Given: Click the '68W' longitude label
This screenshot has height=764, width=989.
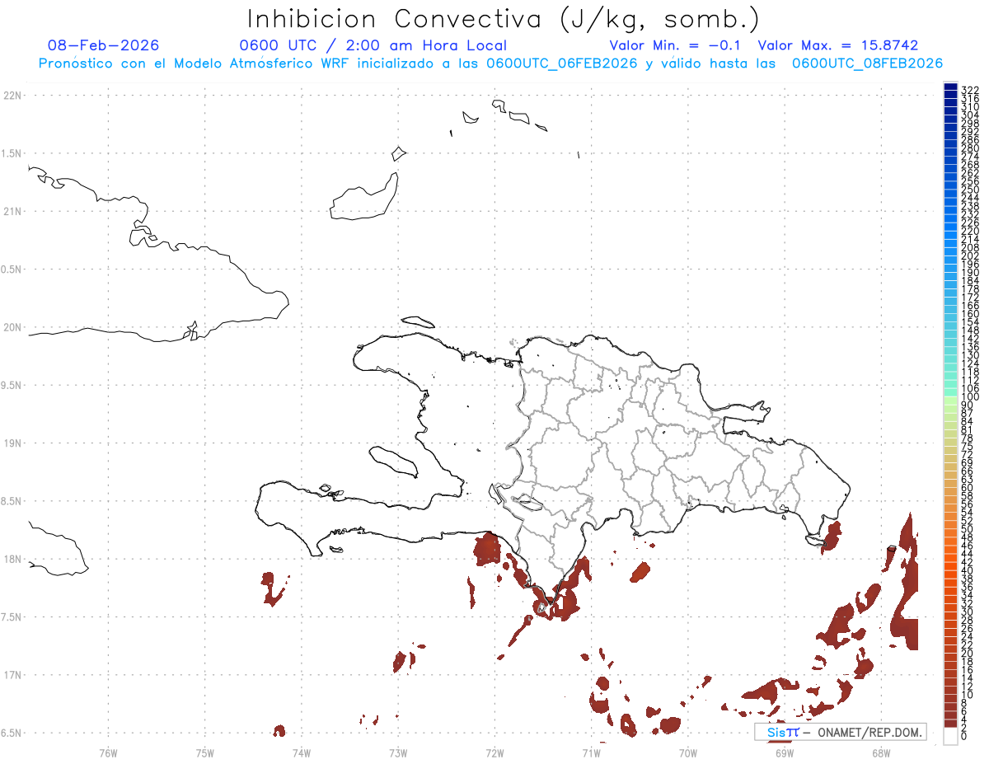Looking at the screenshot, I should [881, 752].
